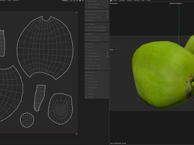The image size is (194, 145).
Task: Click the Reset UV command
Action: coord(97,79)
